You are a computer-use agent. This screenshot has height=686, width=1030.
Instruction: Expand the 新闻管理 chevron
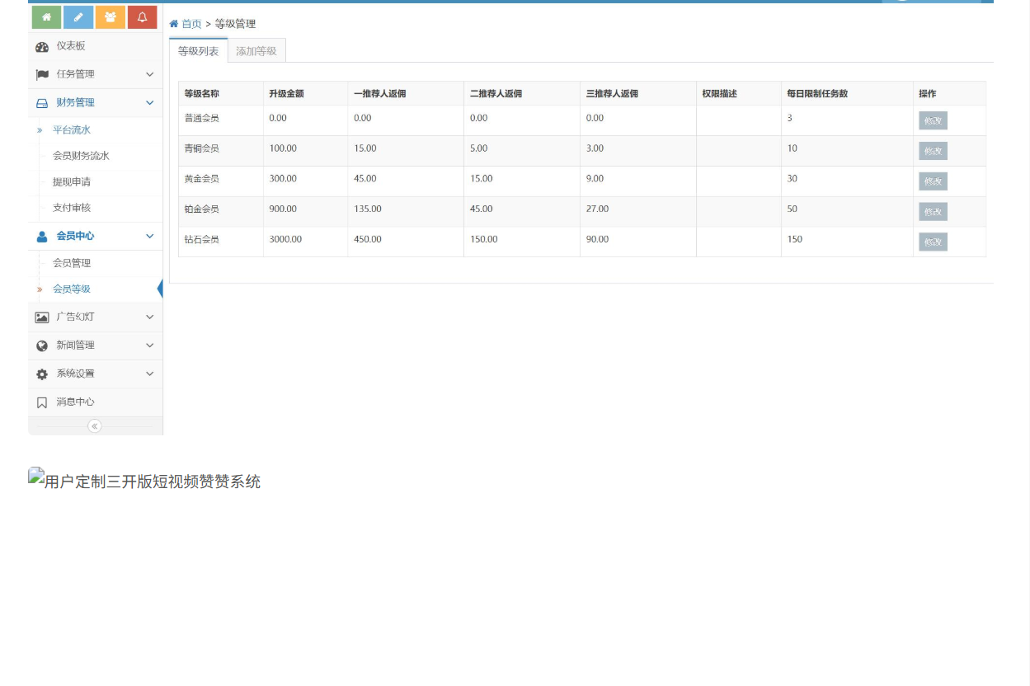[x=150, y=345]
